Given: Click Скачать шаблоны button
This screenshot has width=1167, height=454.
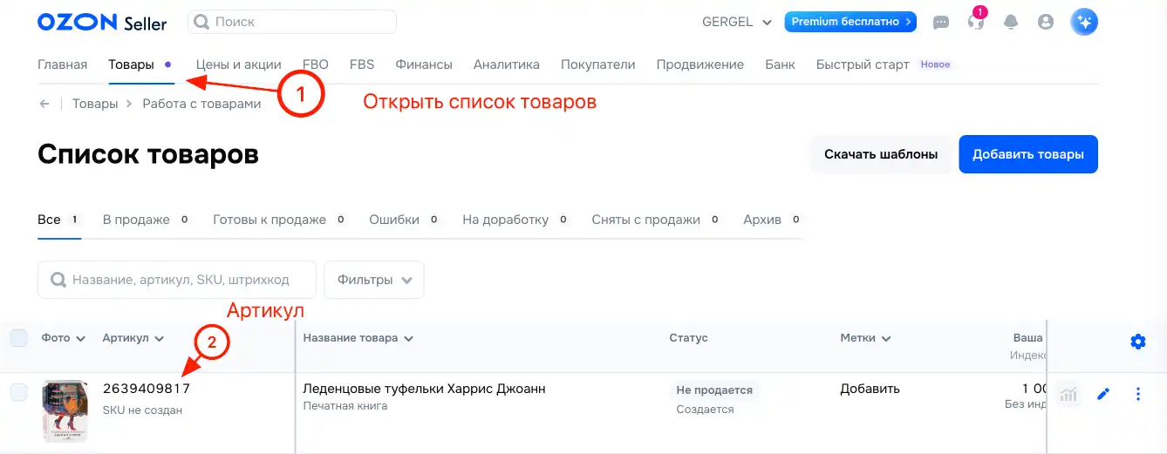Looking at the screenshot, I should 881,154.
